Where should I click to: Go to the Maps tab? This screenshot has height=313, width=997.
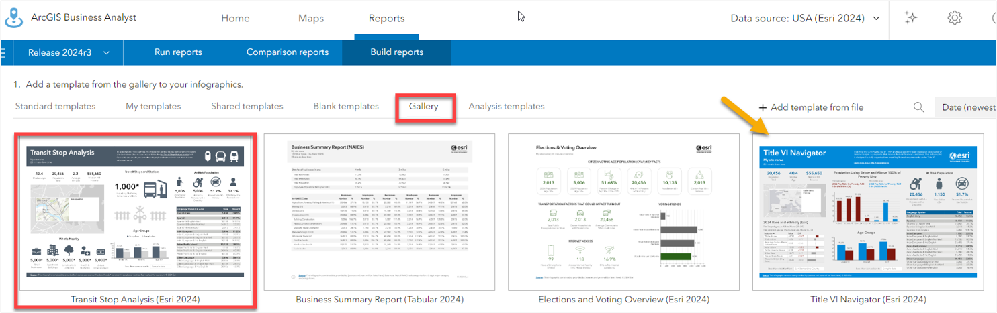point(310,19)
